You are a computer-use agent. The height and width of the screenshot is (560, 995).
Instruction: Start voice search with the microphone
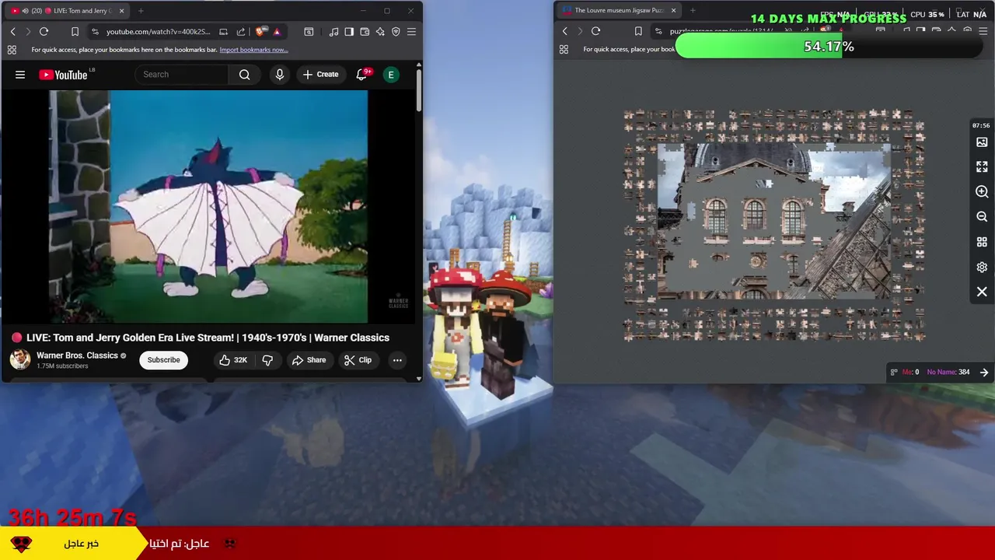click(x=280, y=75)
